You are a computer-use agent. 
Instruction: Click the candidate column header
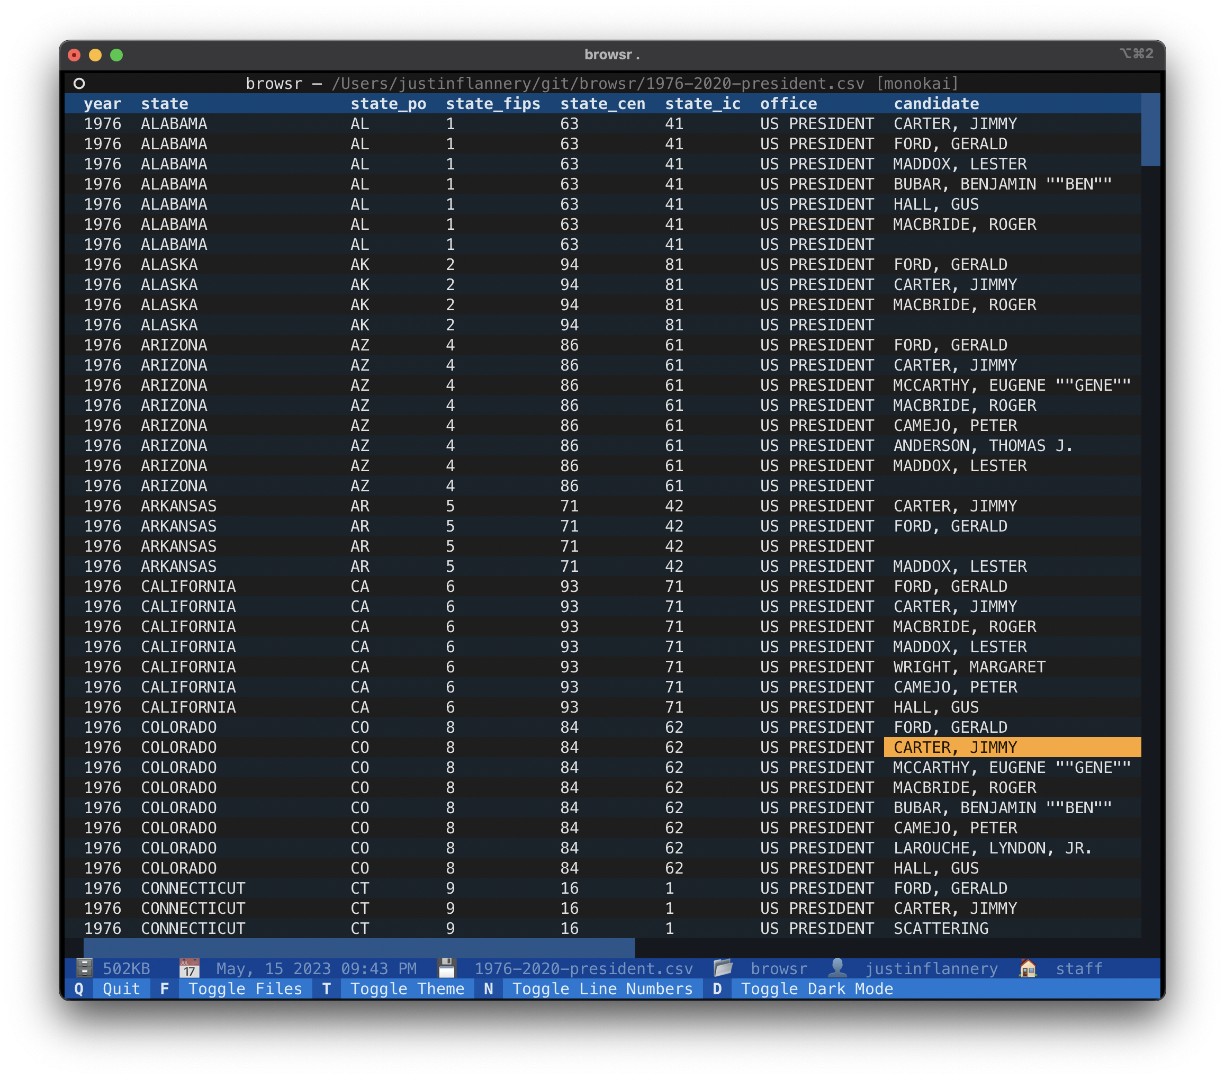click(936, 104)
